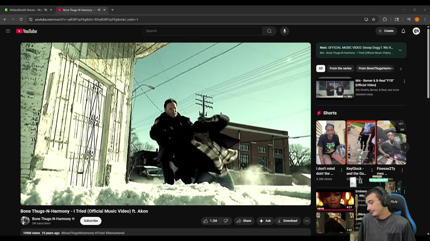Click the Share button

tap(244, 221)
